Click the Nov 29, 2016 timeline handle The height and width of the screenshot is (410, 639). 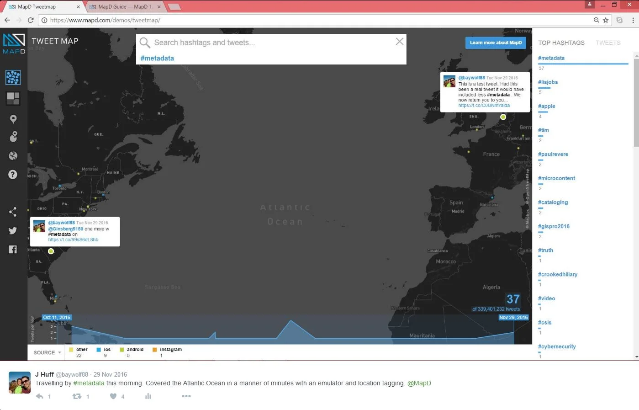coord(513,317)
